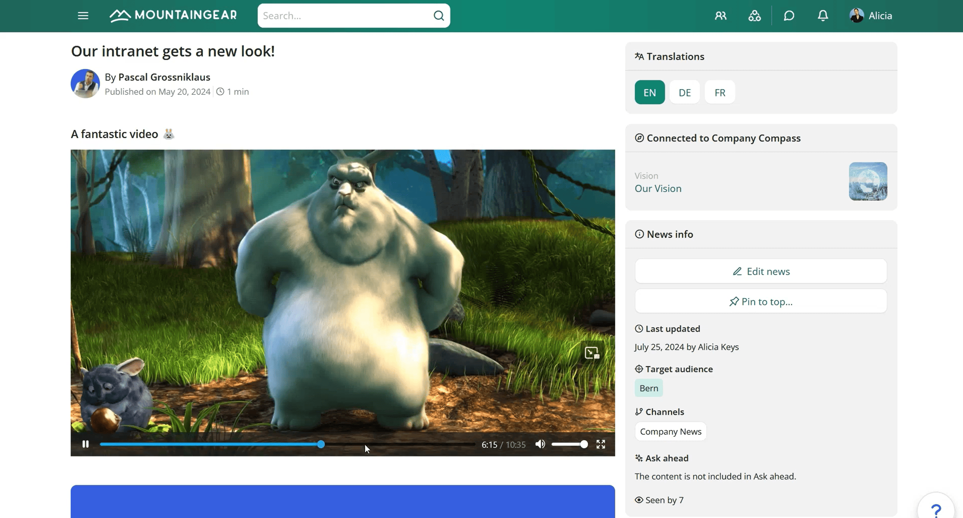Viewport: 963px width, 518px height.
Task: Open the communities icon in header
Action: click(754, 15)
